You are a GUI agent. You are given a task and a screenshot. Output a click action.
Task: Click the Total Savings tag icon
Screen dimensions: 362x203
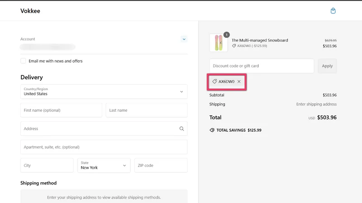coord(212,130)
